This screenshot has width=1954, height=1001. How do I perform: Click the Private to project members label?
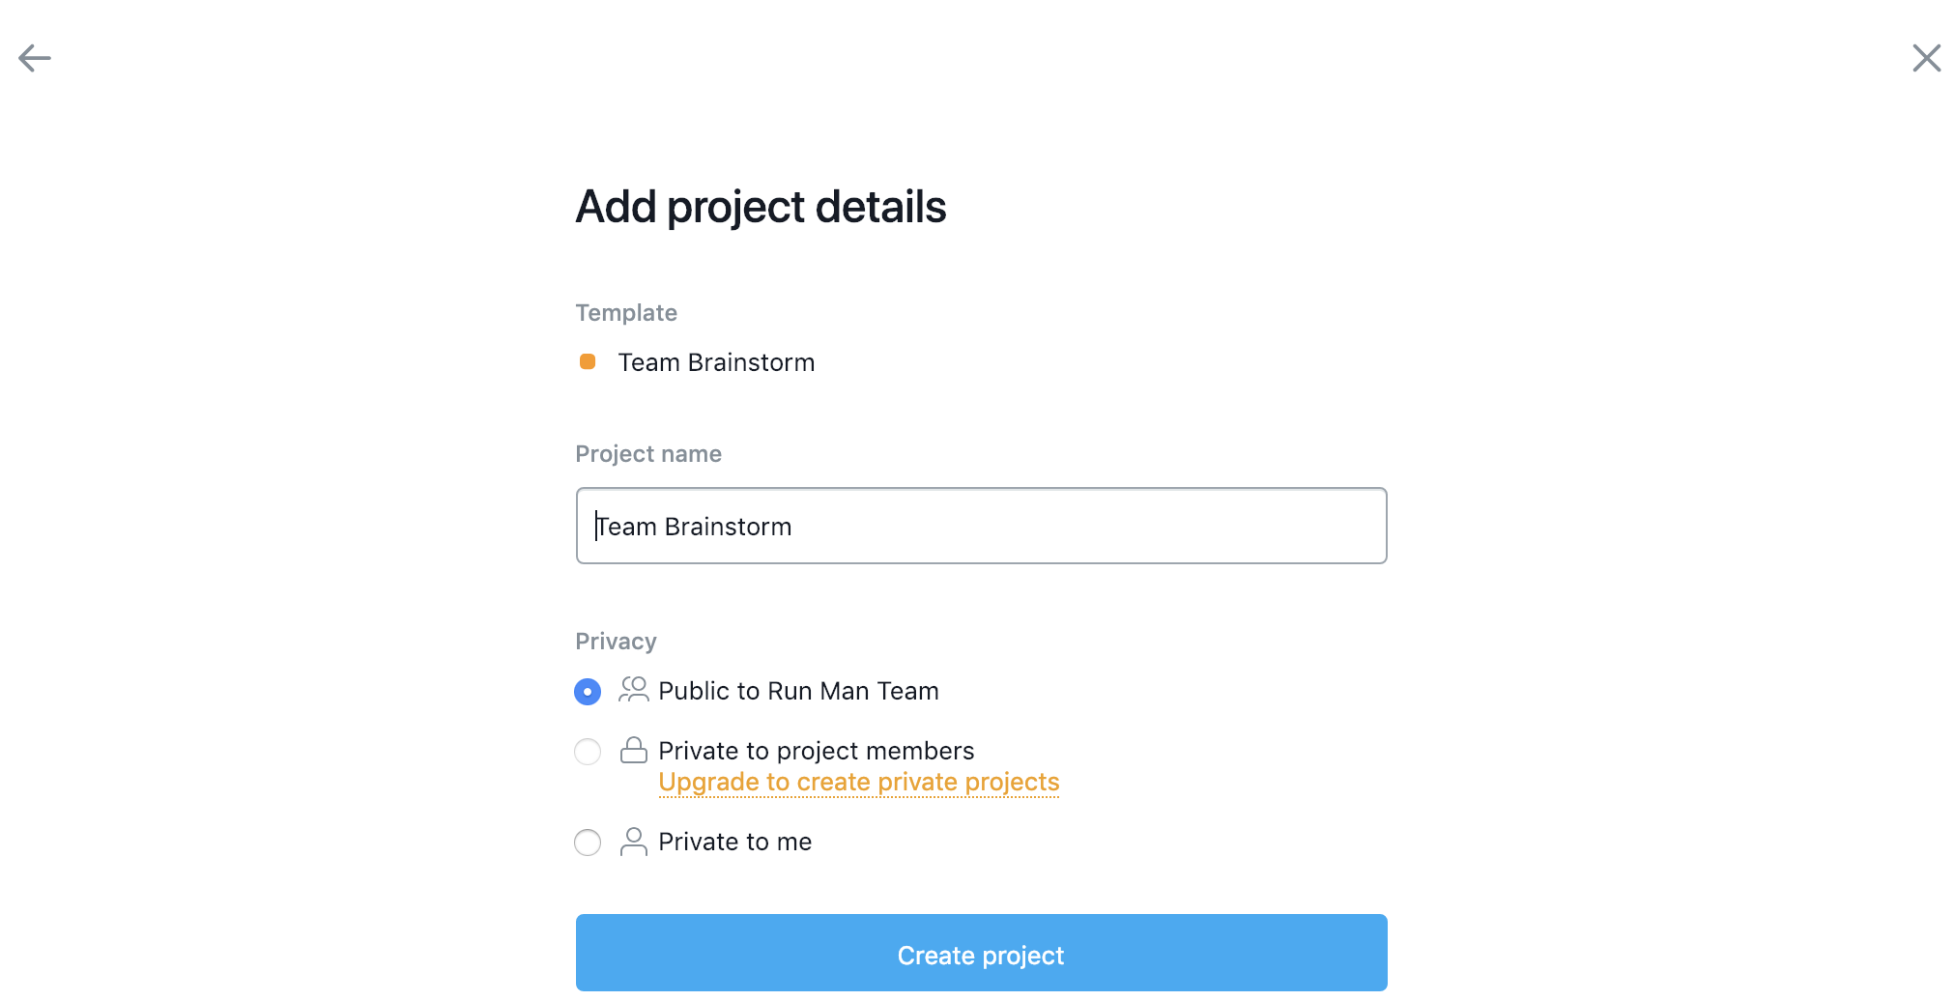(x=817, y=751)
